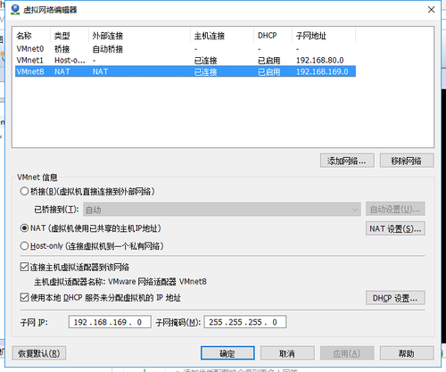
Task: Click subnet address 192.168.80.0 cell
Action: pos(320,61)
